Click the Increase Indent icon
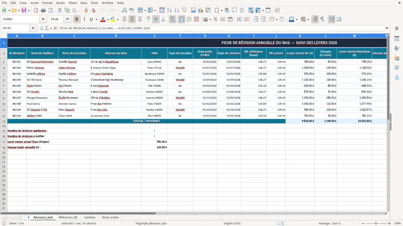 [256, 19]
